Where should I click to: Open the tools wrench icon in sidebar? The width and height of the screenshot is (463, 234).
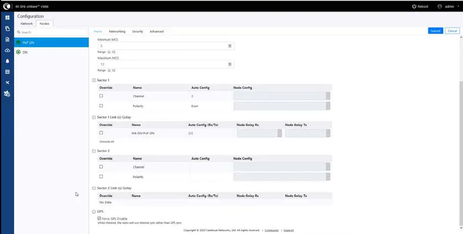tap(8, 83)
